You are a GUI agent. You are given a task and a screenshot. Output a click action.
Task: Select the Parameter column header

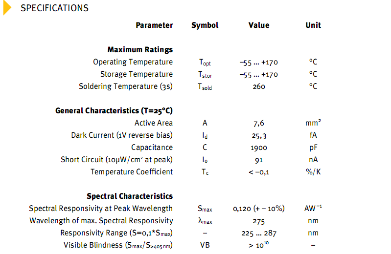click(154, 25)
